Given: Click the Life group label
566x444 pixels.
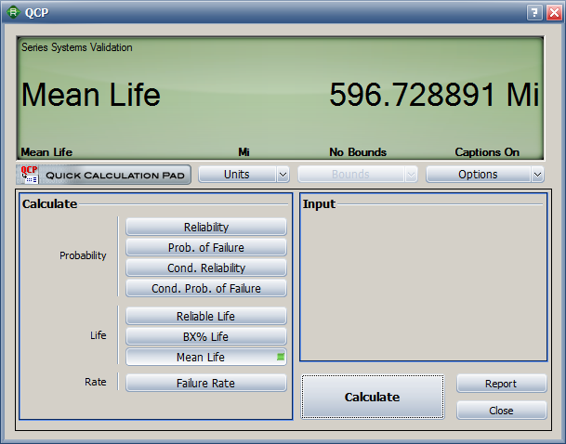Looking at the screenshot, I should (99, 335).
